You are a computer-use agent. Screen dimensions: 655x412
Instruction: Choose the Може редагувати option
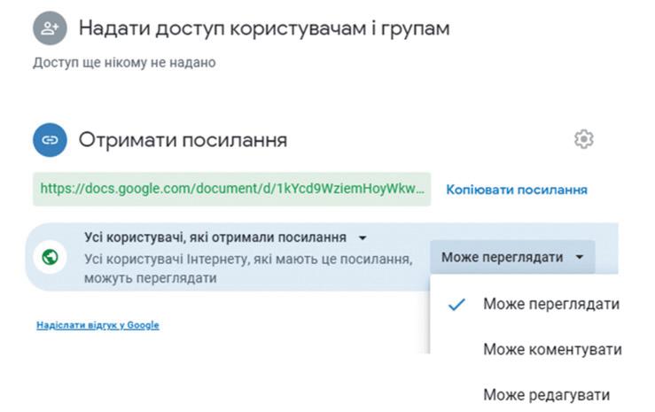click(546, 395)
